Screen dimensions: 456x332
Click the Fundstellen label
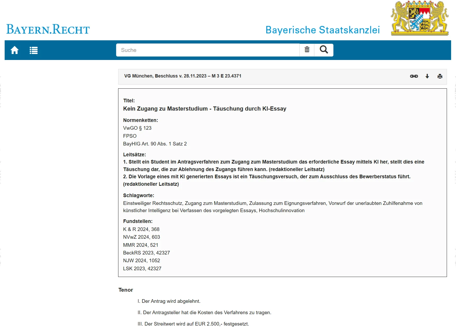pyautogui.click(x=138, y=221)
